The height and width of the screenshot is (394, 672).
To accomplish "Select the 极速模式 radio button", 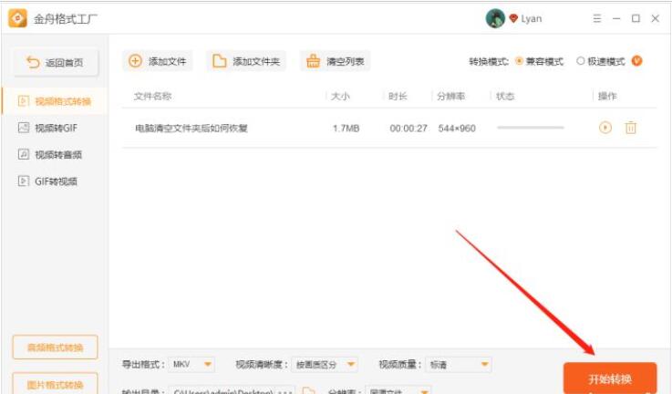I will [580, 61].
